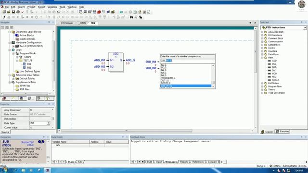Switch to the Favorites tab in Toolchest

(282, 131)
